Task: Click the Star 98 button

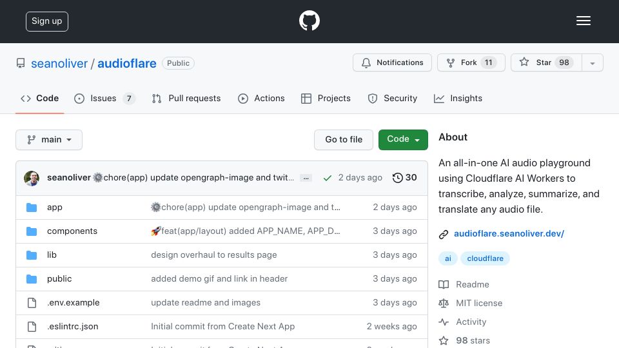Action: 546,63
